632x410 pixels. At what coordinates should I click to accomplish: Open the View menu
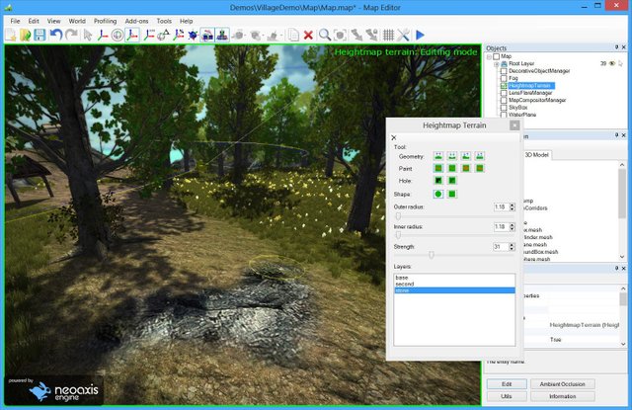(53, 21)
